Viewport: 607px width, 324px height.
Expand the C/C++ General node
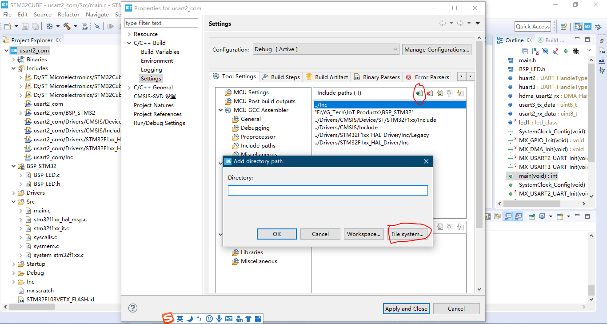pos(129,88)
